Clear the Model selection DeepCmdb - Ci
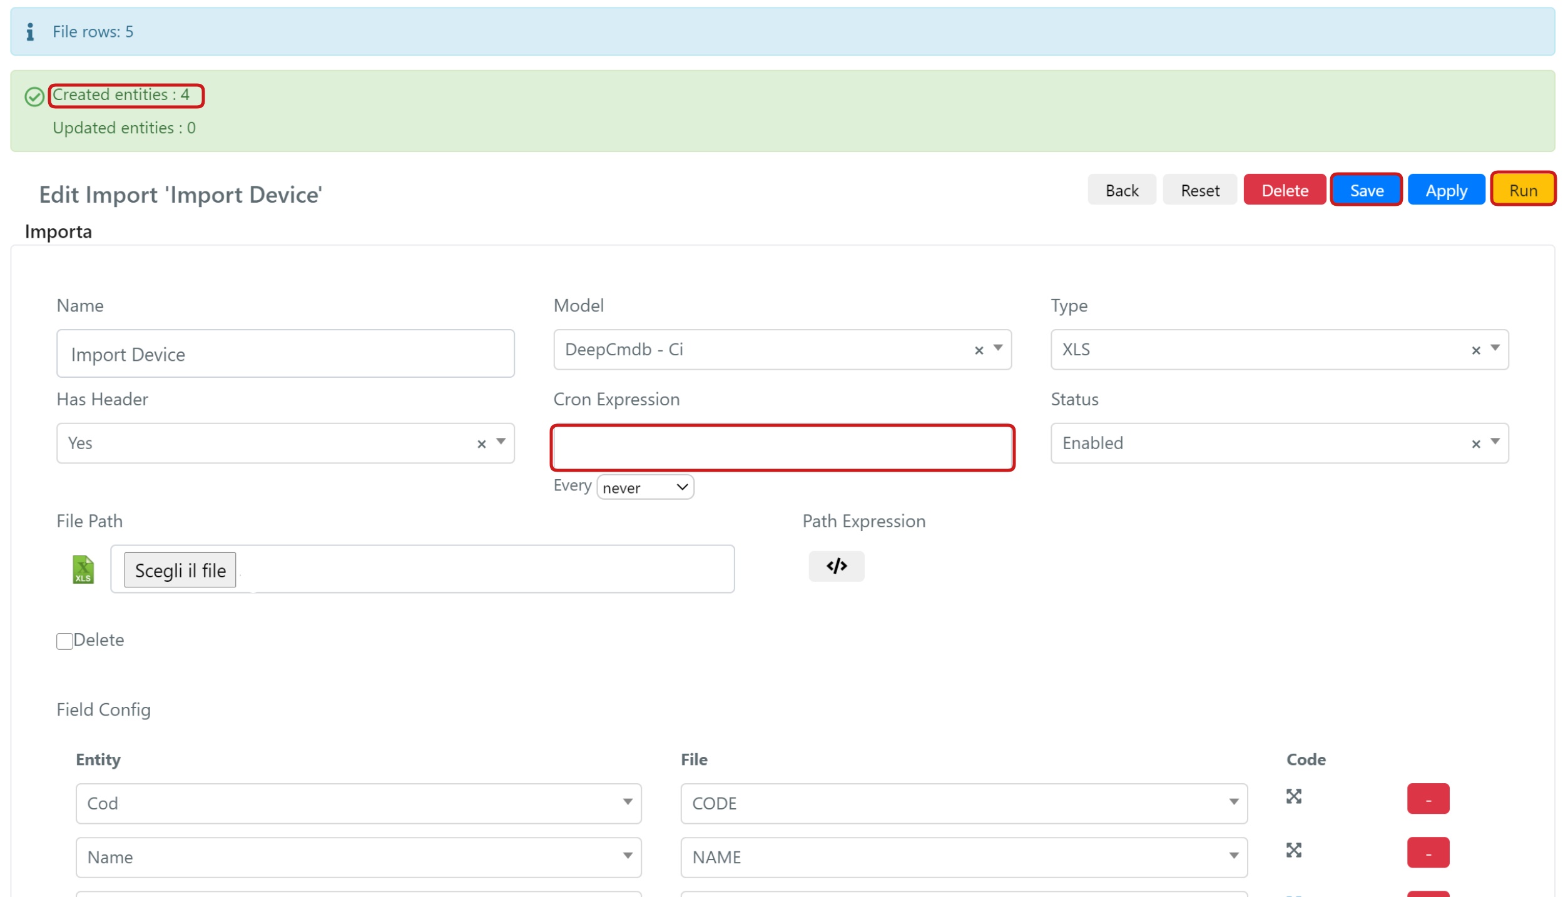Image resolution: width=1563 pixels, height=897 pixels. 979,350
